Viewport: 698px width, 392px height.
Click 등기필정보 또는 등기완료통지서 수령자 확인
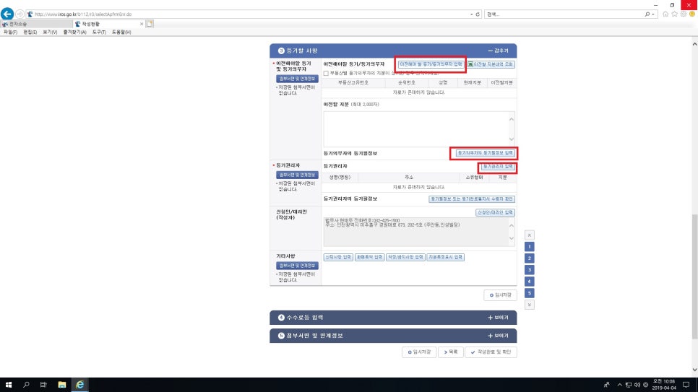(x=472, y=199)
